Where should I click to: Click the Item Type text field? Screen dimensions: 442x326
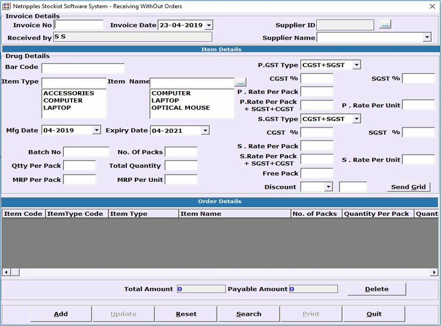click(x=74, y=82)
